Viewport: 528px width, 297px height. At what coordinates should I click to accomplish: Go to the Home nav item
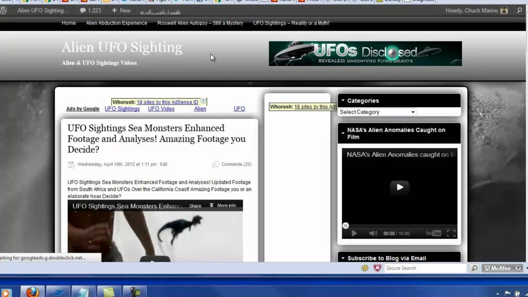coord(69,23)
